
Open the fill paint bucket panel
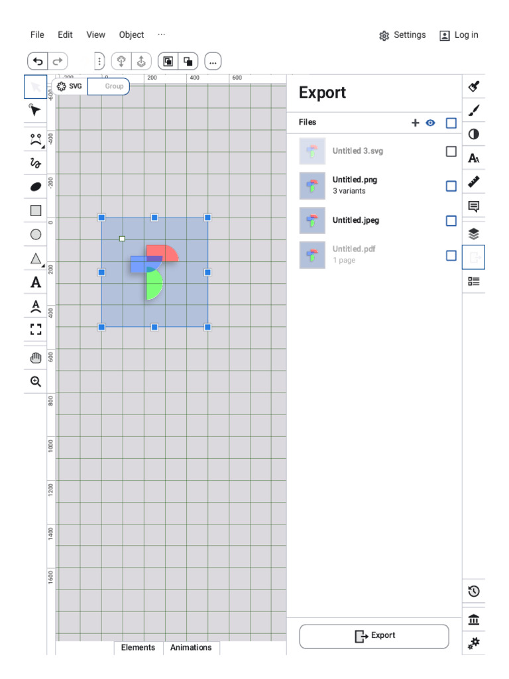[x=473, y=87]
